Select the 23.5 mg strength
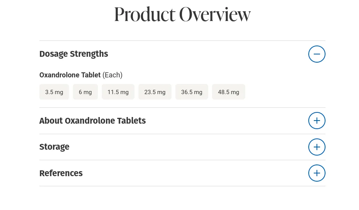Image resolution: width=359 pixels, height=210 pixels. (155, 92)
